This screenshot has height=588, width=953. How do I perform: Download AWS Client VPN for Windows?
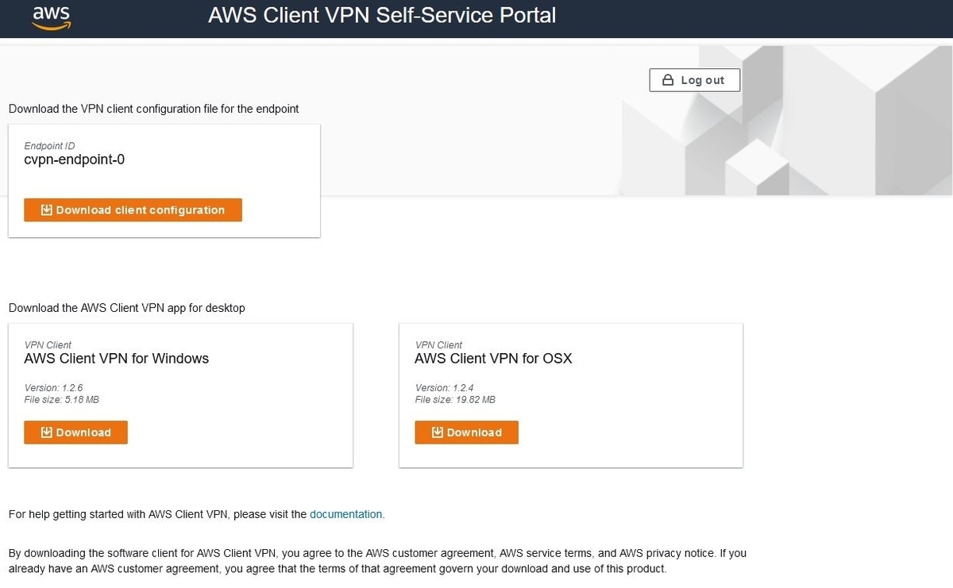point(76,432)
